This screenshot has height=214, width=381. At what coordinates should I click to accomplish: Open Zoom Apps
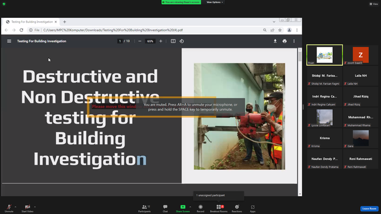[x=252, y=208]
